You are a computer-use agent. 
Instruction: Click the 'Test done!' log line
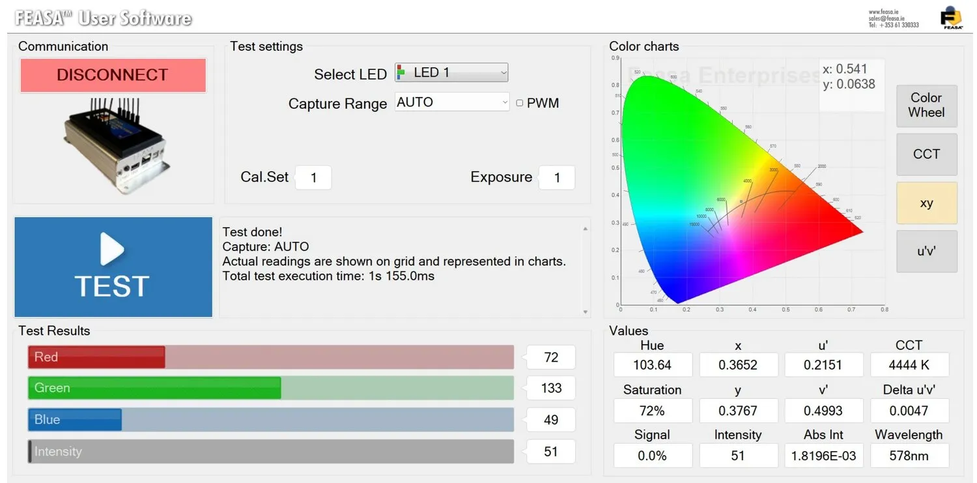tap(253, 232)
